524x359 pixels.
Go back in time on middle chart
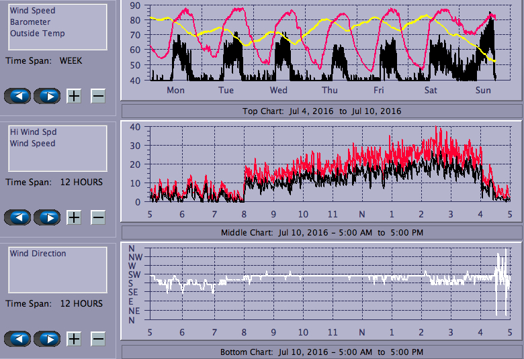pyautogui.click(x=19, y=217)
